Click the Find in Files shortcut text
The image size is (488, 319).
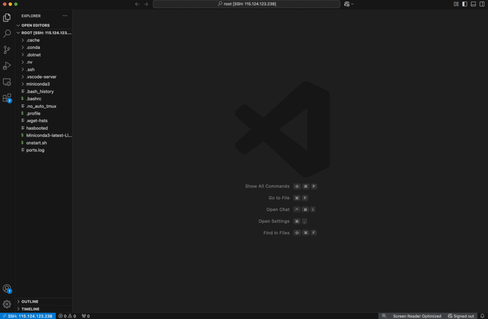276,233
